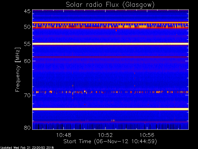The image size is (198, 149).
Task: Click the 45 frequency tick label
Action: 27,11
